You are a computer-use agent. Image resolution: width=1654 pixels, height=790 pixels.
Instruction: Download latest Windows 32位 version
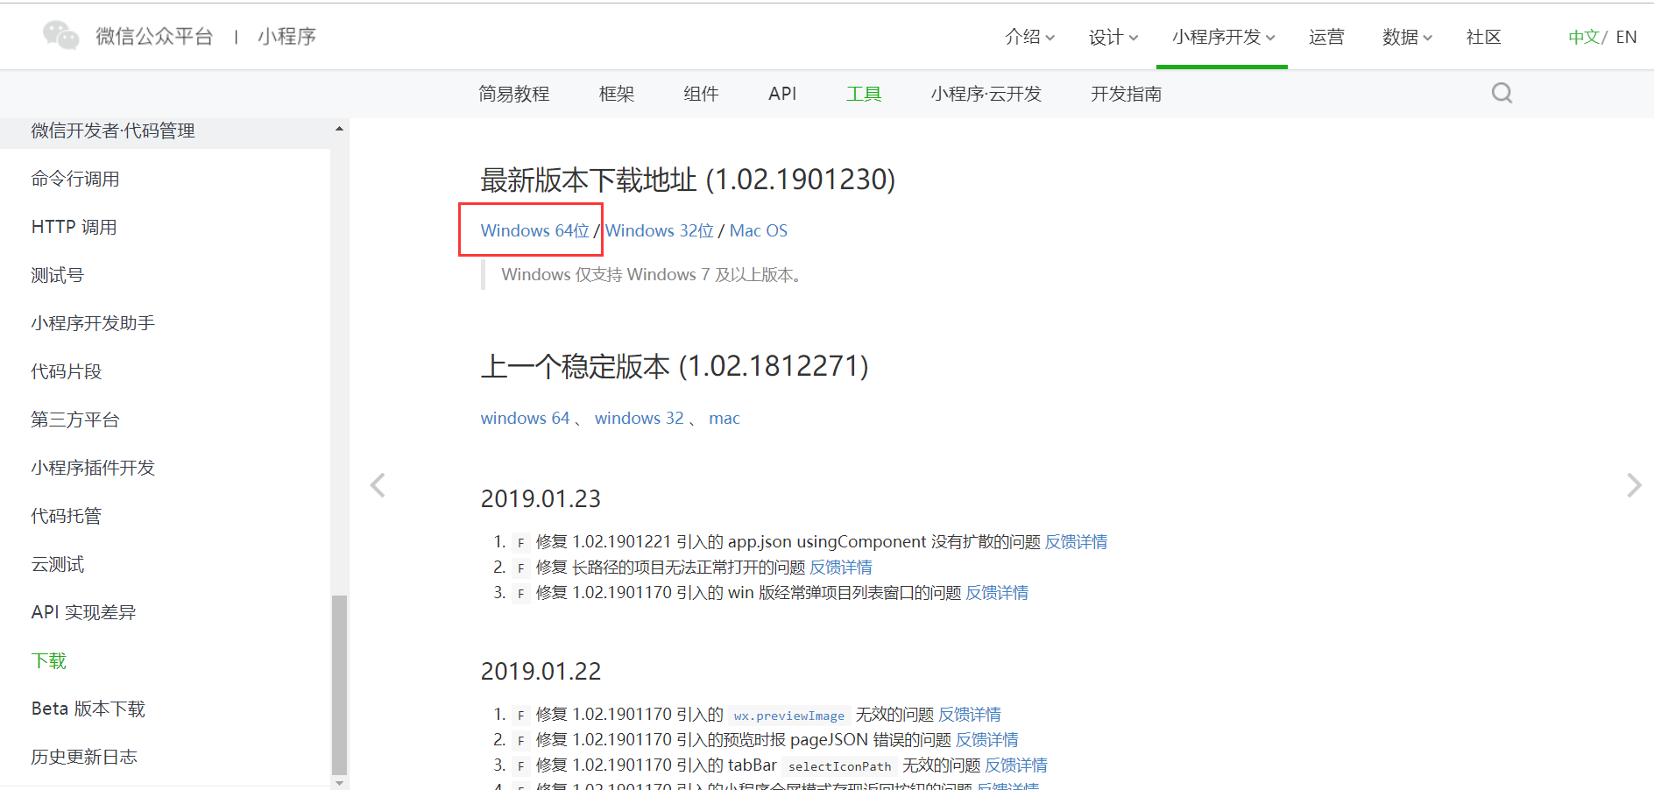(660, 230)
